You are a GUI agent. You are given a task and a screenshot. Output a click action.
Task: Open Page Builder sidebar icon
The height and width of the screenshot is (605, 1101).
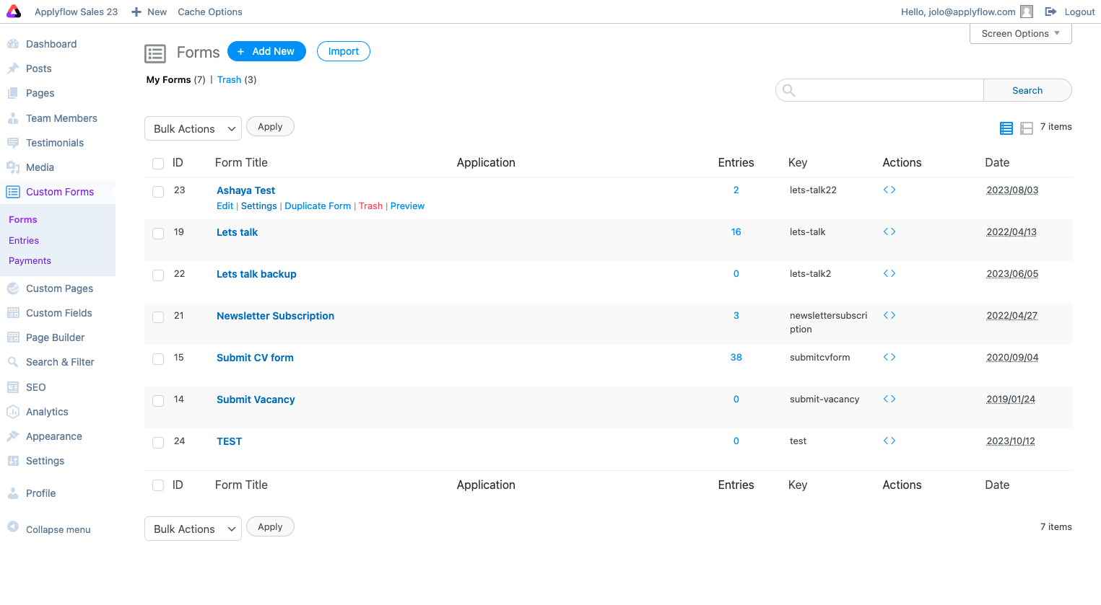click(13, 337)
